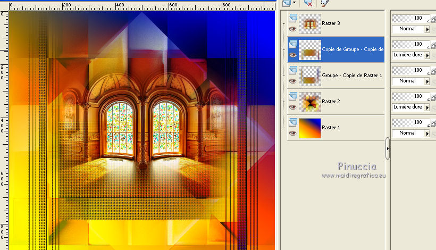Viewport: 436px width, 250px height.
Task: Click the link icon for Raster 3
Action: (433, 19)
